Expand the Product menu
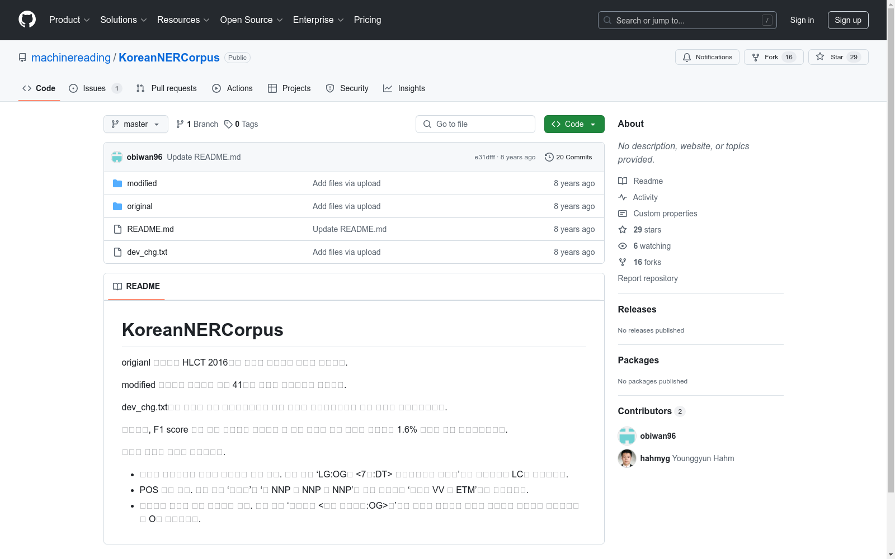This screenshot has height=559, width=895. tap(69, 20)
